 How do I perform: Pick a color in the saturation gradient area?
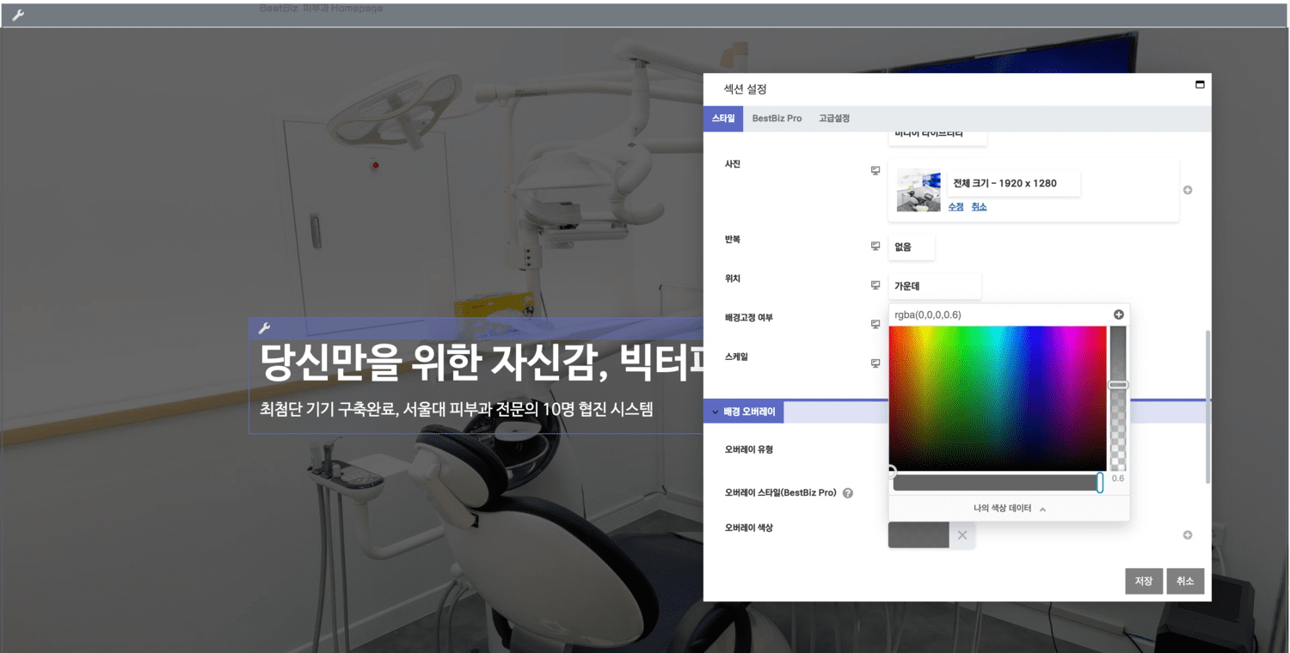tap(998, 398)
